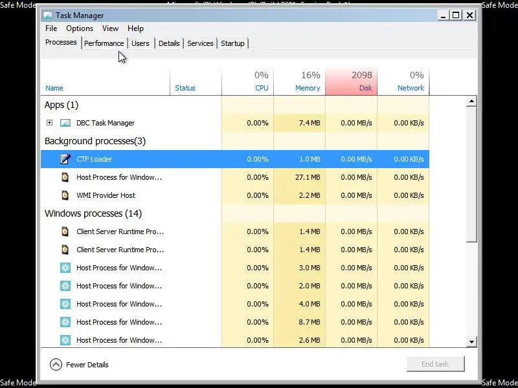Collapse view with Fewer Details arrow icon
This screenshot has height=388, width=518.
[x=56, y=365]
